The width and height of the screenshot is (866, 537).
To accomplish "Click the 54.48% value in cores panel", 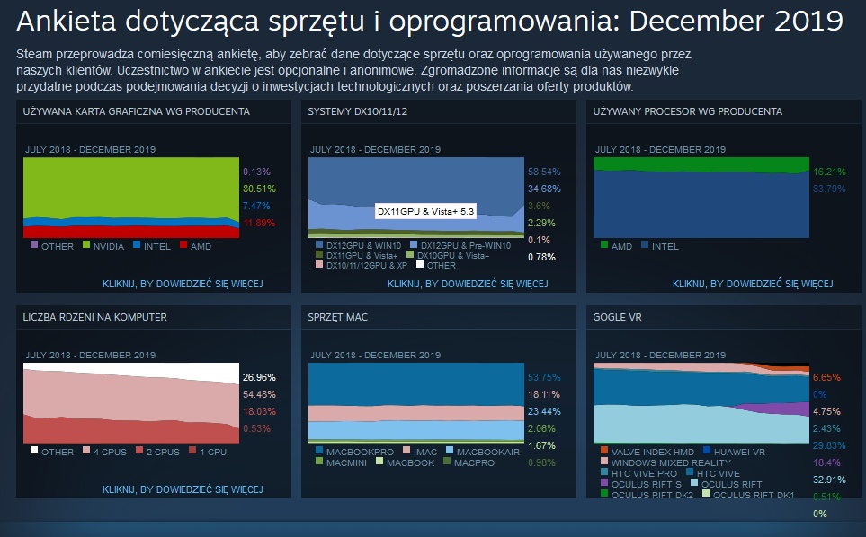I will coord(259,394).
